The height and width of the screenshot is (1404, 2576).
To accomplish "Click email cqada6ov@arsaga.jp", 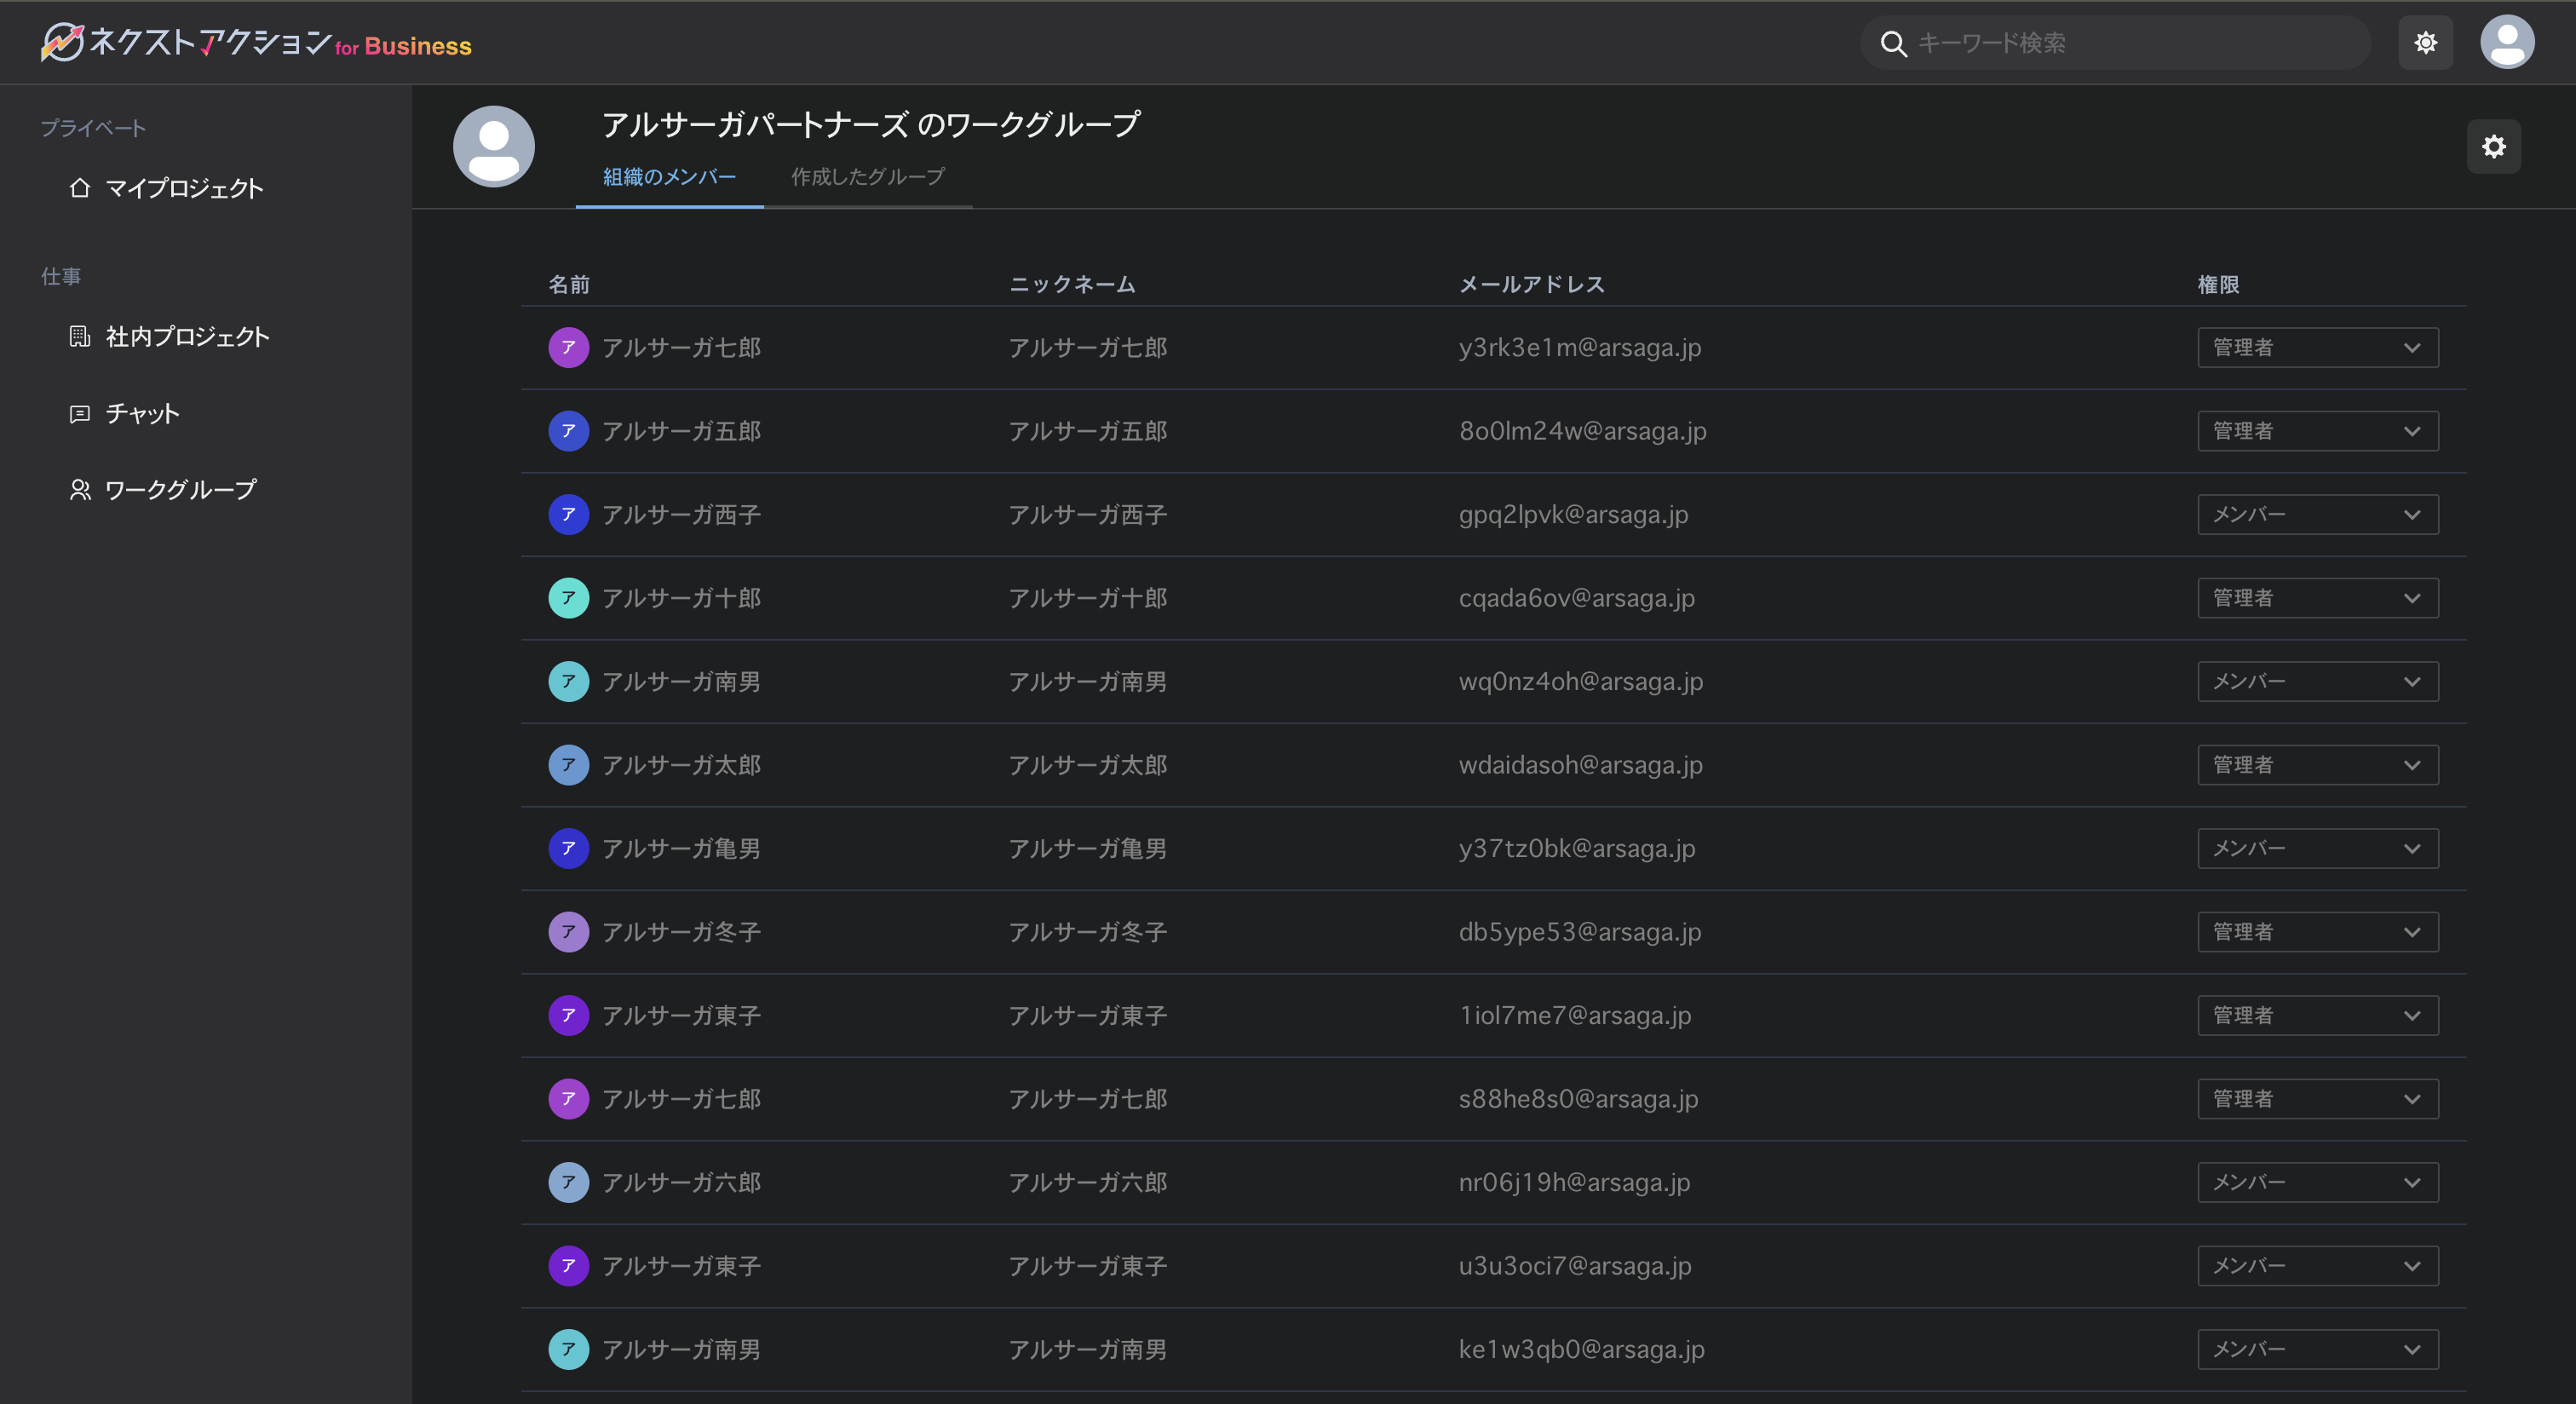I will click(x=1576, y=598).
